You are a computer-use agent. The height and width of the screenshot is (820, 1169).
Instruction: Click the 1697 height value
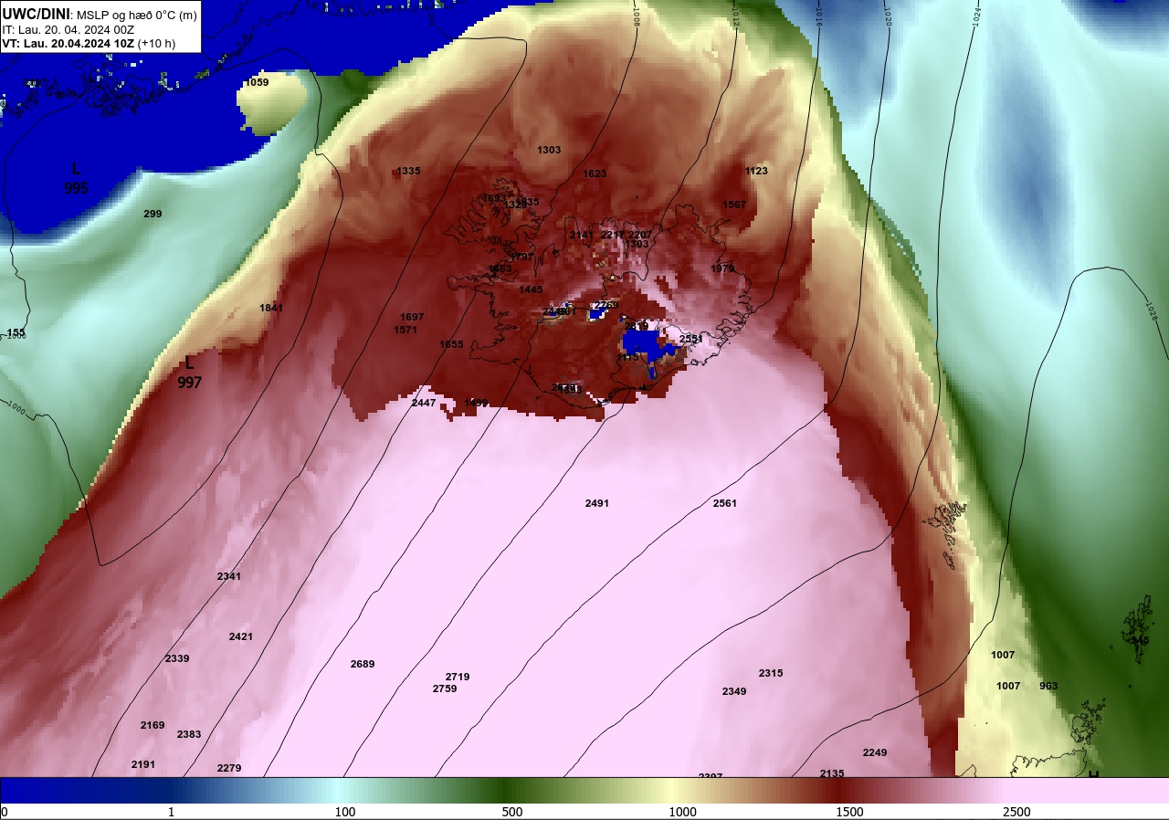pyautogui.click(x=412, y=317)
